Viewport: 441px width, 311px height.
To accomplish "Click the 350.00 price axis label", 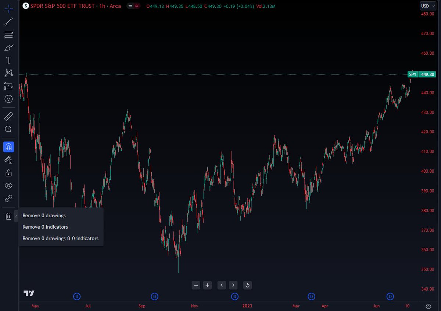I will coord(428,269).
